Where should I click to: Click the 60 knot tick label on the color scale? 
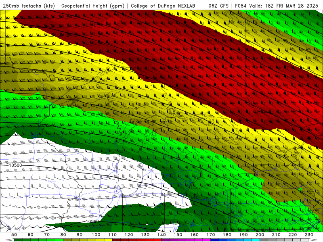click(31, 235)
